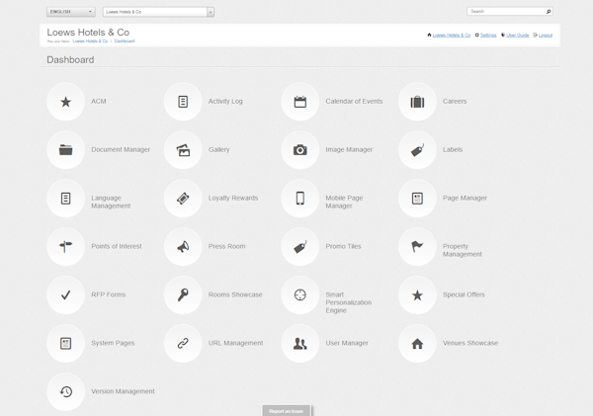Click the Careers briefcase icon
Image resolution: width=593 pixels, height=416 pixels.
[417, 102]
